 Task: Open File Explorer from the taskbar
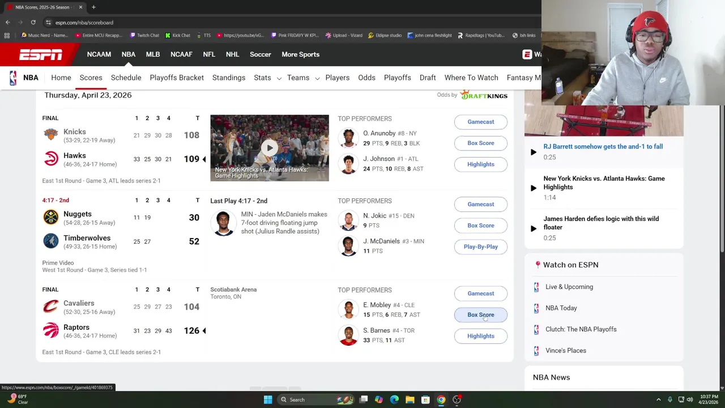click(410, 399)
